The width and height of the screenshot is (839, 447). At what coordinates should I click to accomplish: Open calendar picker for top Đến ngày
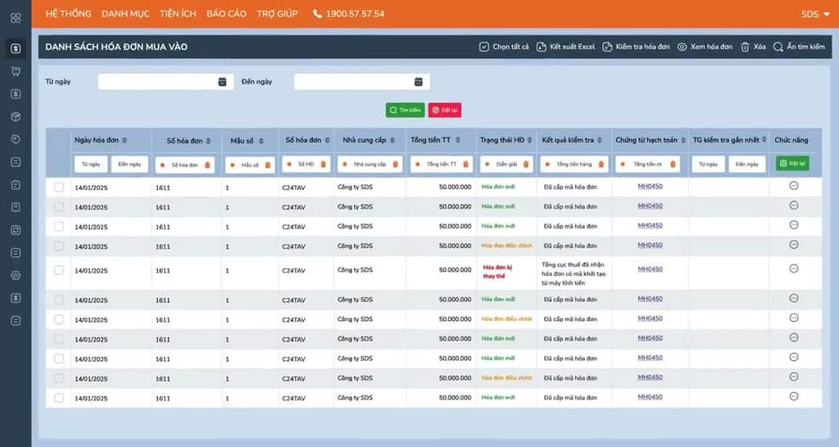click(x=419, y=82)
